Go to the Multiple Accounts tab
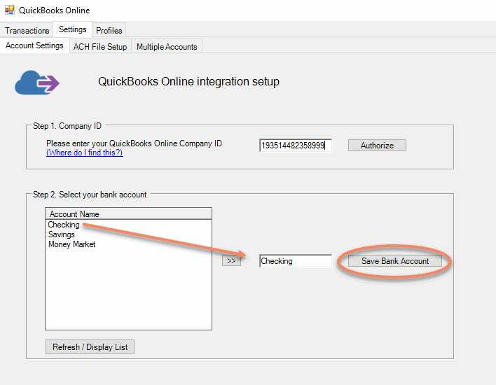 click(167, 47)
